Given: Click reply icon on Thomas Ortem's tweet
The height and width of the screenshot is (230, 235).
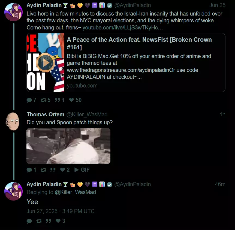Looking at the screenshot, I should (29, 170).
